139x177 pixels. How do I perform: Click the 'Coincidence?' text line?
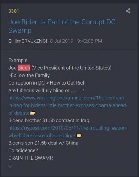click(23, 150)
